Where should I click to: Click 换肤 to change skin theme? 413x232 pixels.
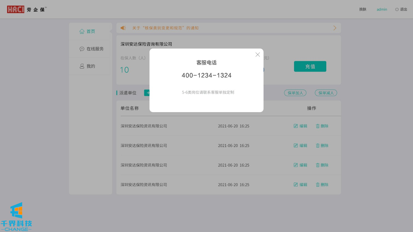coord(363,9)
